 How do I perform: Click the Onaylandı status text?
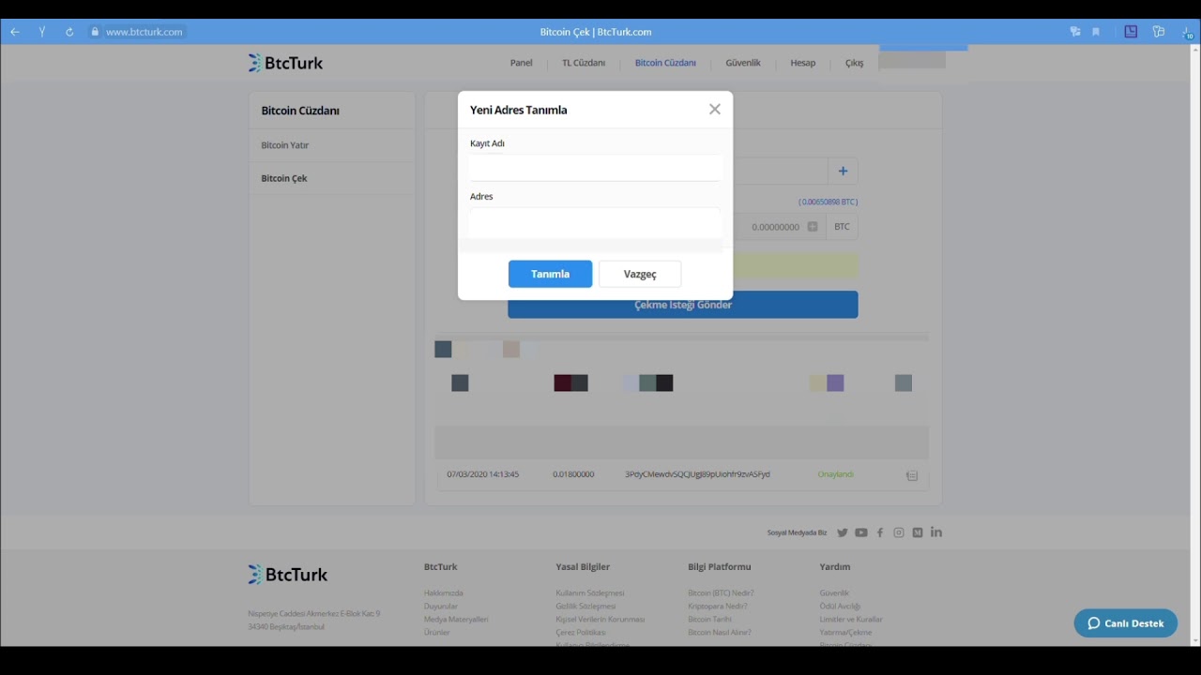836,474
